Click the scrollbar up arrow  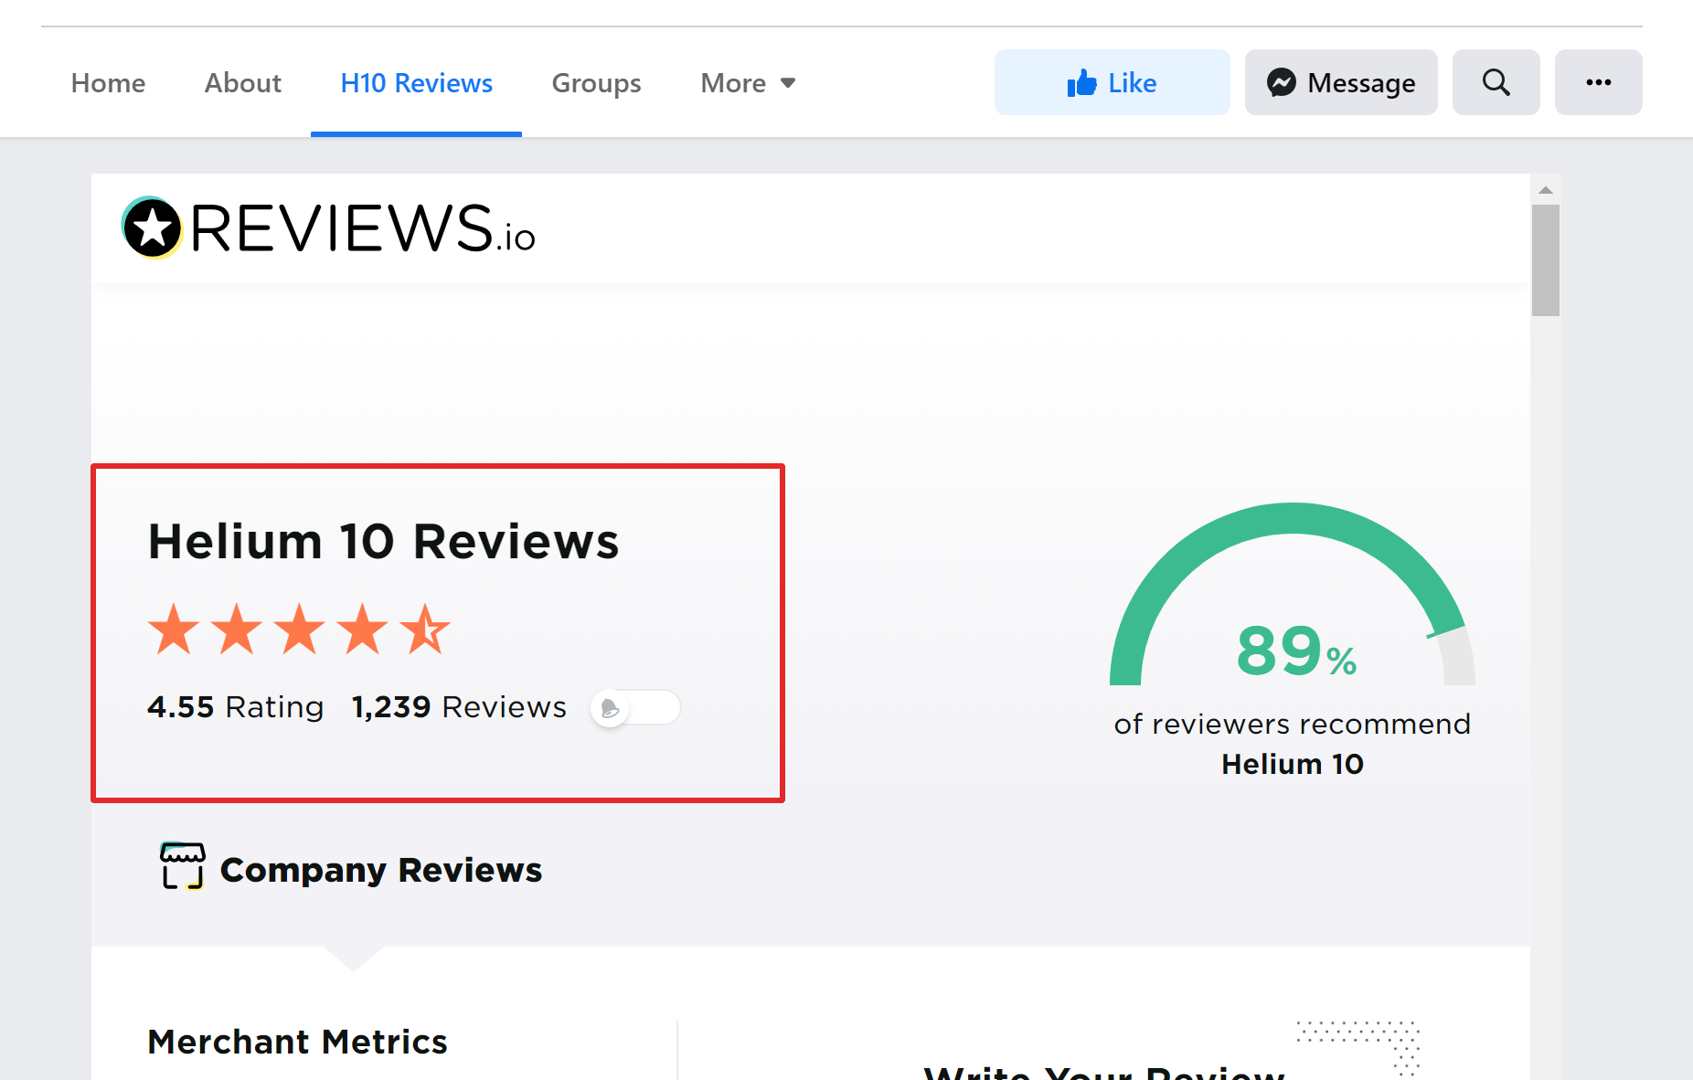[1546, 190]
